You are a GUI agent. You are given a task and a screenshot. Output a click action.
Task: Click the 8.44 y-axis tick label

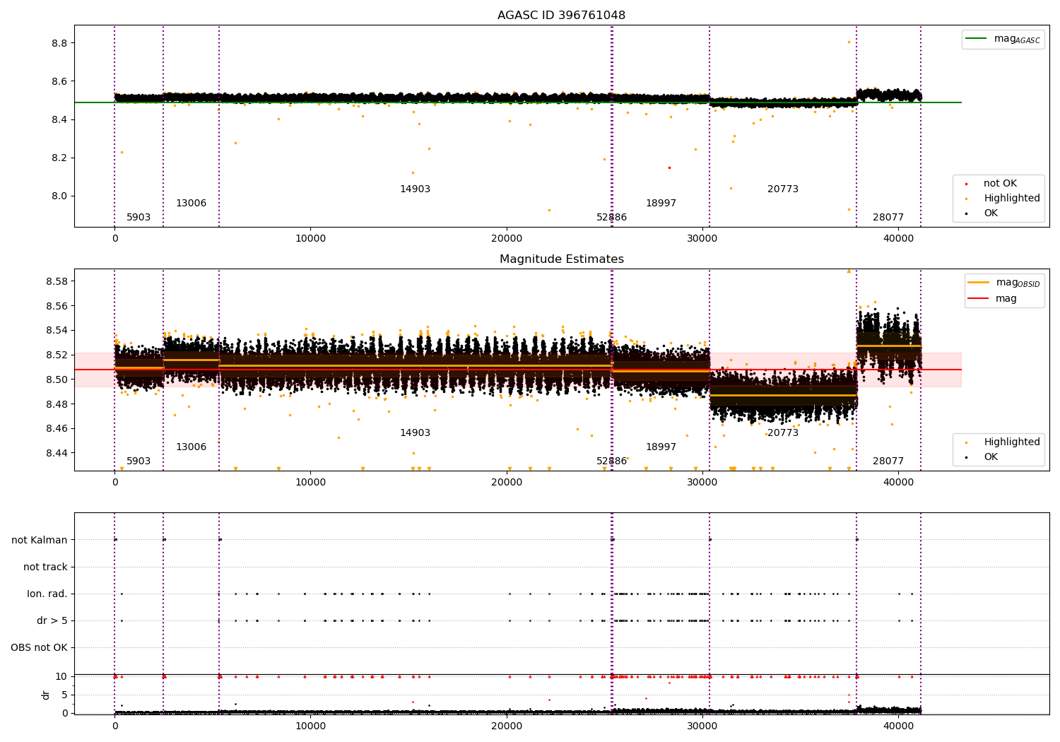point(57,453)
